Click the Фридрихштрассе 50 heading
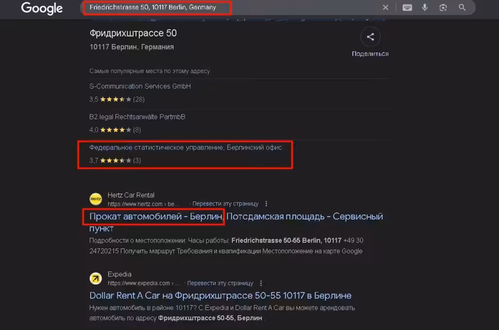Screen dimensions: 499x330 click(x=133, y=33)
